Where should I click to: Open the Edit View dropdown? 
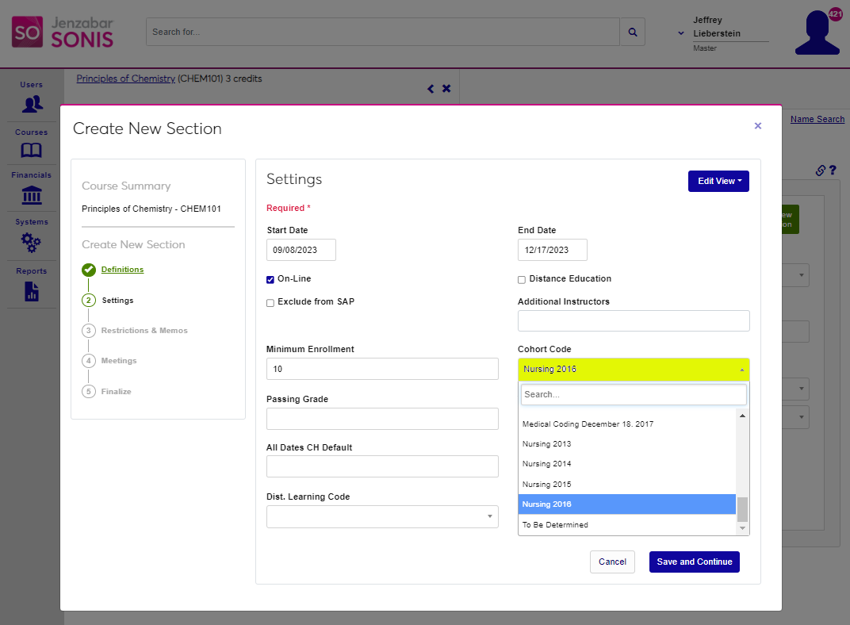point(718,182)
